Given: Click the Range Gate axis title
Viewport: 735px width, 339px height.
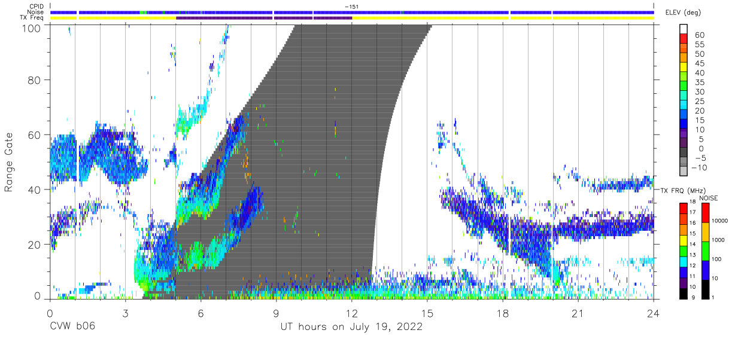Looking at the screenshot, I should [x=9, y=161].
